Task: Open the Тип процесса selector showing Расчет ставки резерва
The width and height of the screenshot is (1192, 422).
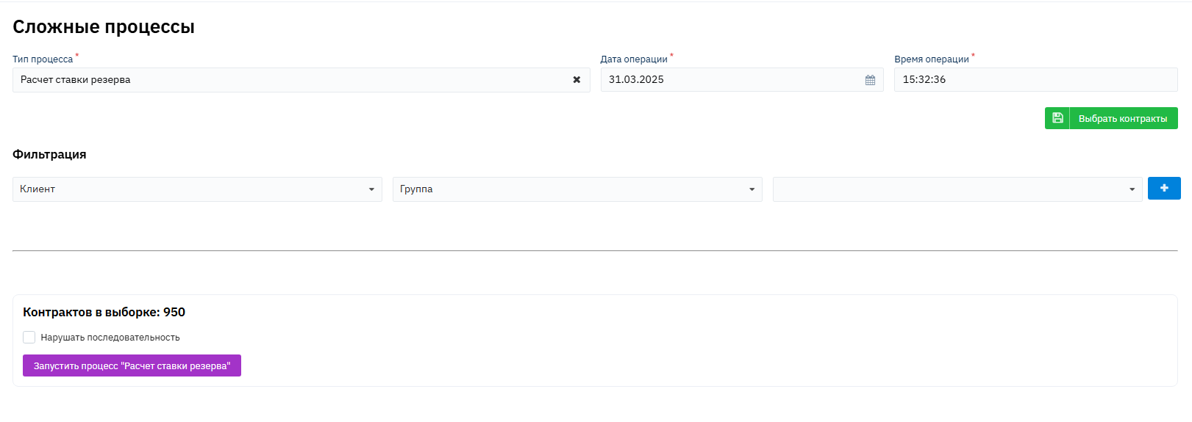Action: (301, 80)
